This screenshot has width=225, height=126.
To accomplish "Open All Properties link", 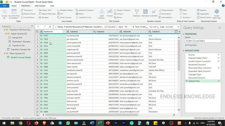I will tap(191, 45).
